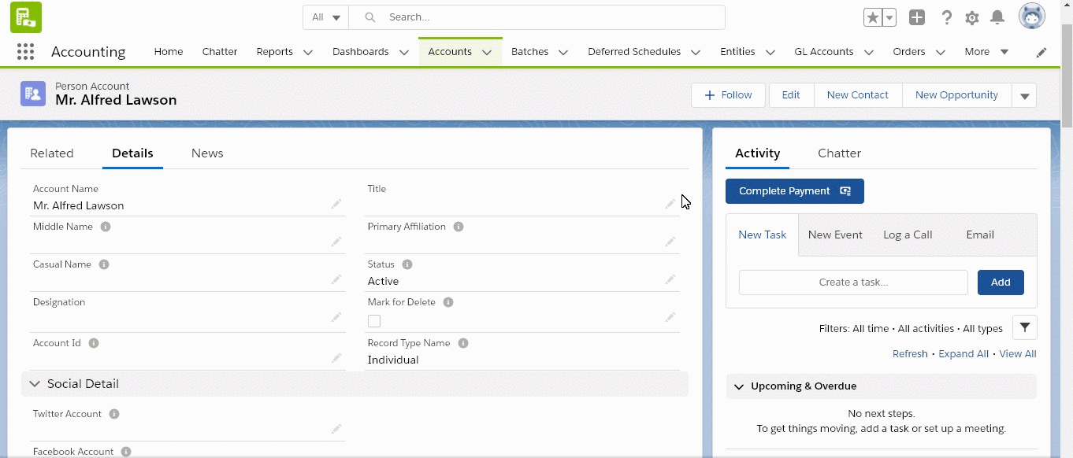Open the global actions plus icon
This screenshot has height=458, width=1073.
pos(917,17)
